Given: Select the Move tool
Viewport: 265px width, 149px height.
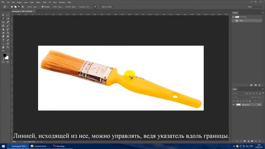Looking at the screenshot, I should point(3,15).
